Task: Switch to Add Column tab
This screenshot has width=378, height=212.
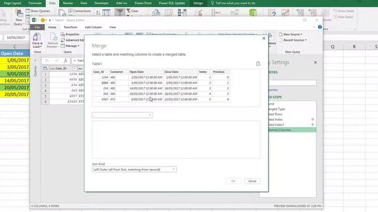Action: pyautogui.click(x=93, y=27)
